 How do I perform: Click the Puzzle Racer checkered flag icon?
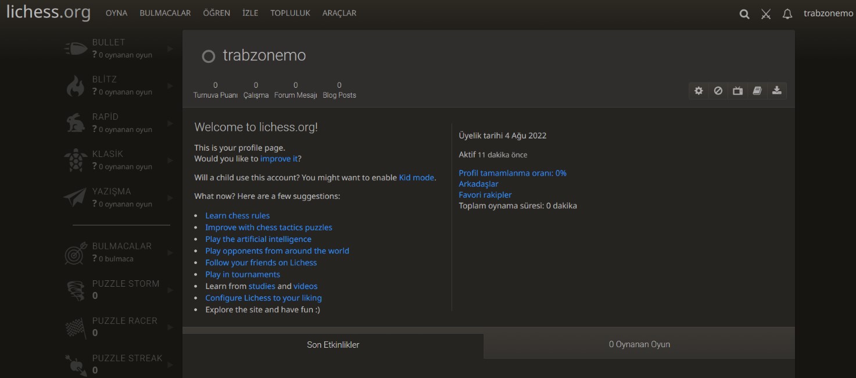pyautogui.click(x=76, y=327)
